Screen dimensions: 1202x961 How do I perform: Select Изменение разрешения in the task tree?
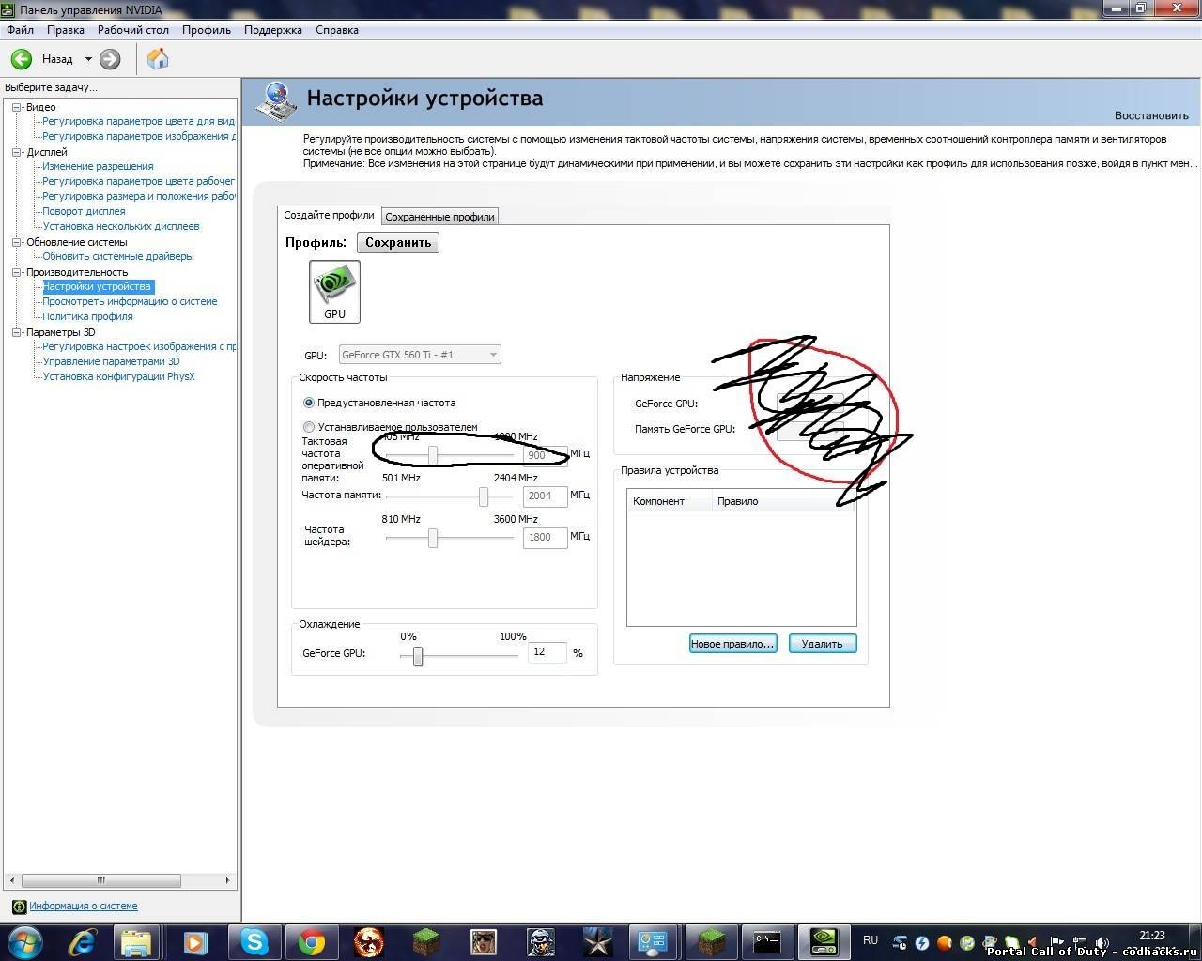pyautogui.click(x=98, y=166)
